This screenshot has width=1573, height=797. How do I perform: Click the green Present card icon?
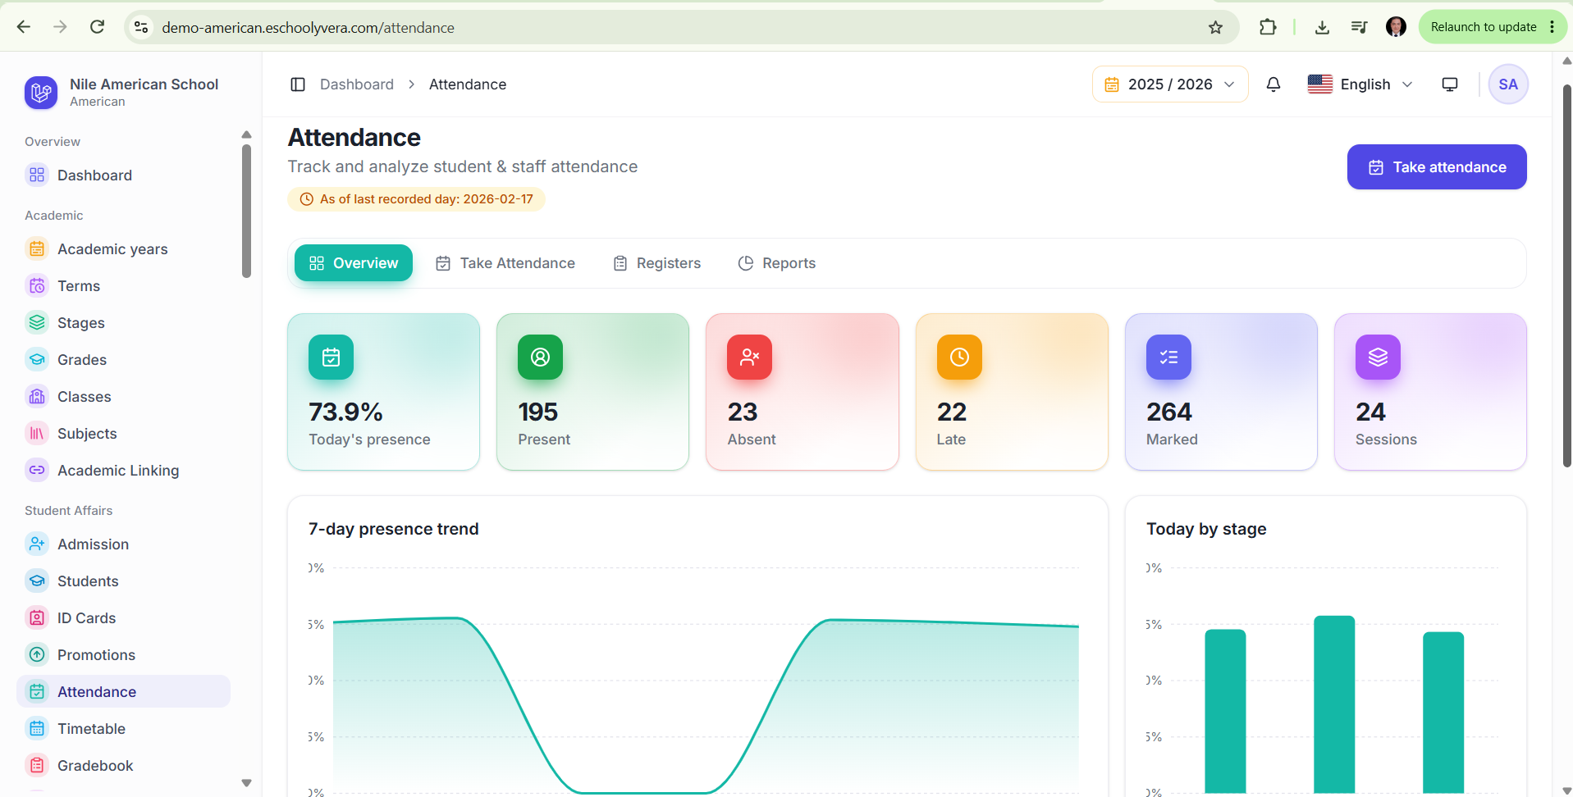[x=540, y=357]
